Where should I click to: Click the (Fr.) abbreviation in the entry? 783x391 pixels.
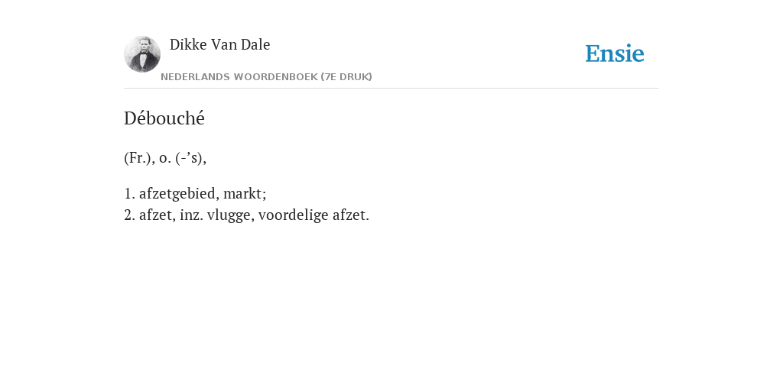(x=139, y=158)
